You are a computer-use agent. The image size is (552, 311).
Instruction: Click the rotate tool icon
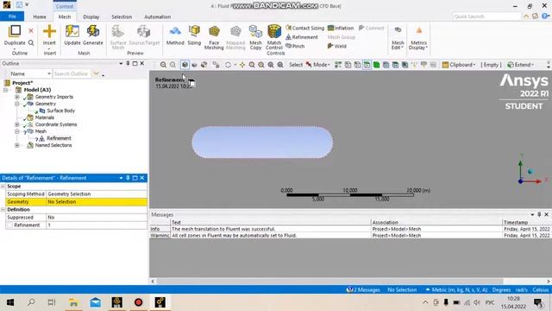point(228,65)
